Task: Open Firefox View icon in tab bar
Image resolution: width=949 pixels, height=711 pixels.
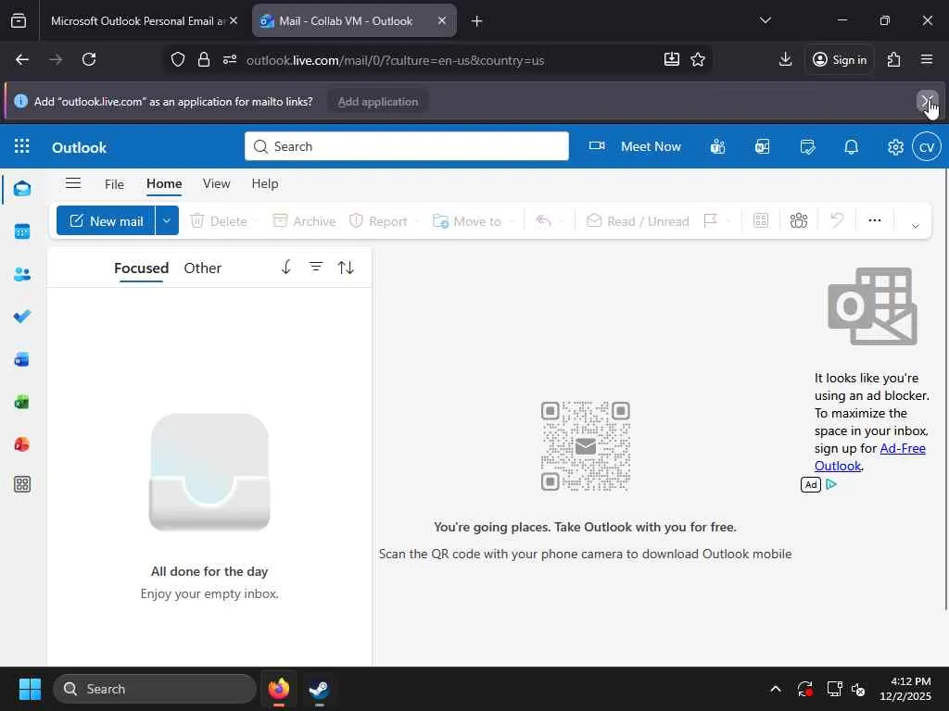Action: pos(19,20)
